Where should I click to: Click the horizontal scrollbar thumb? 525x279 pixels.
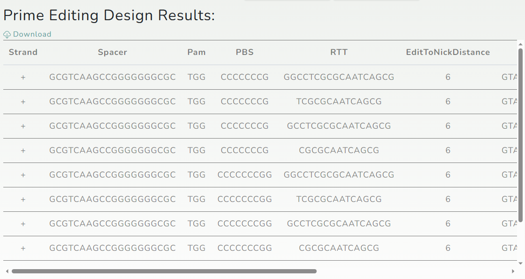pyautogui.click(x=164, y=271)
